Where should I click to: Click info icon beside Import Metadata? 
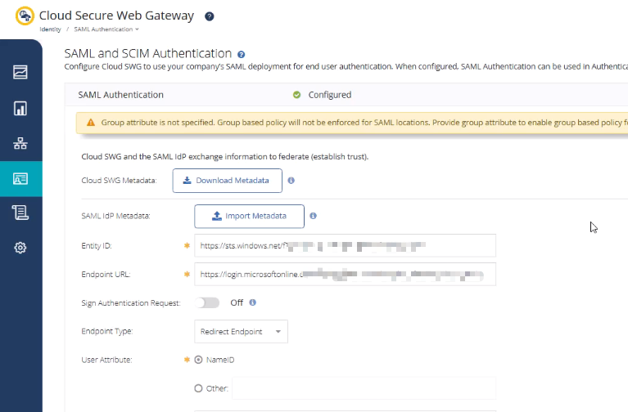click(x=314, y=216)
